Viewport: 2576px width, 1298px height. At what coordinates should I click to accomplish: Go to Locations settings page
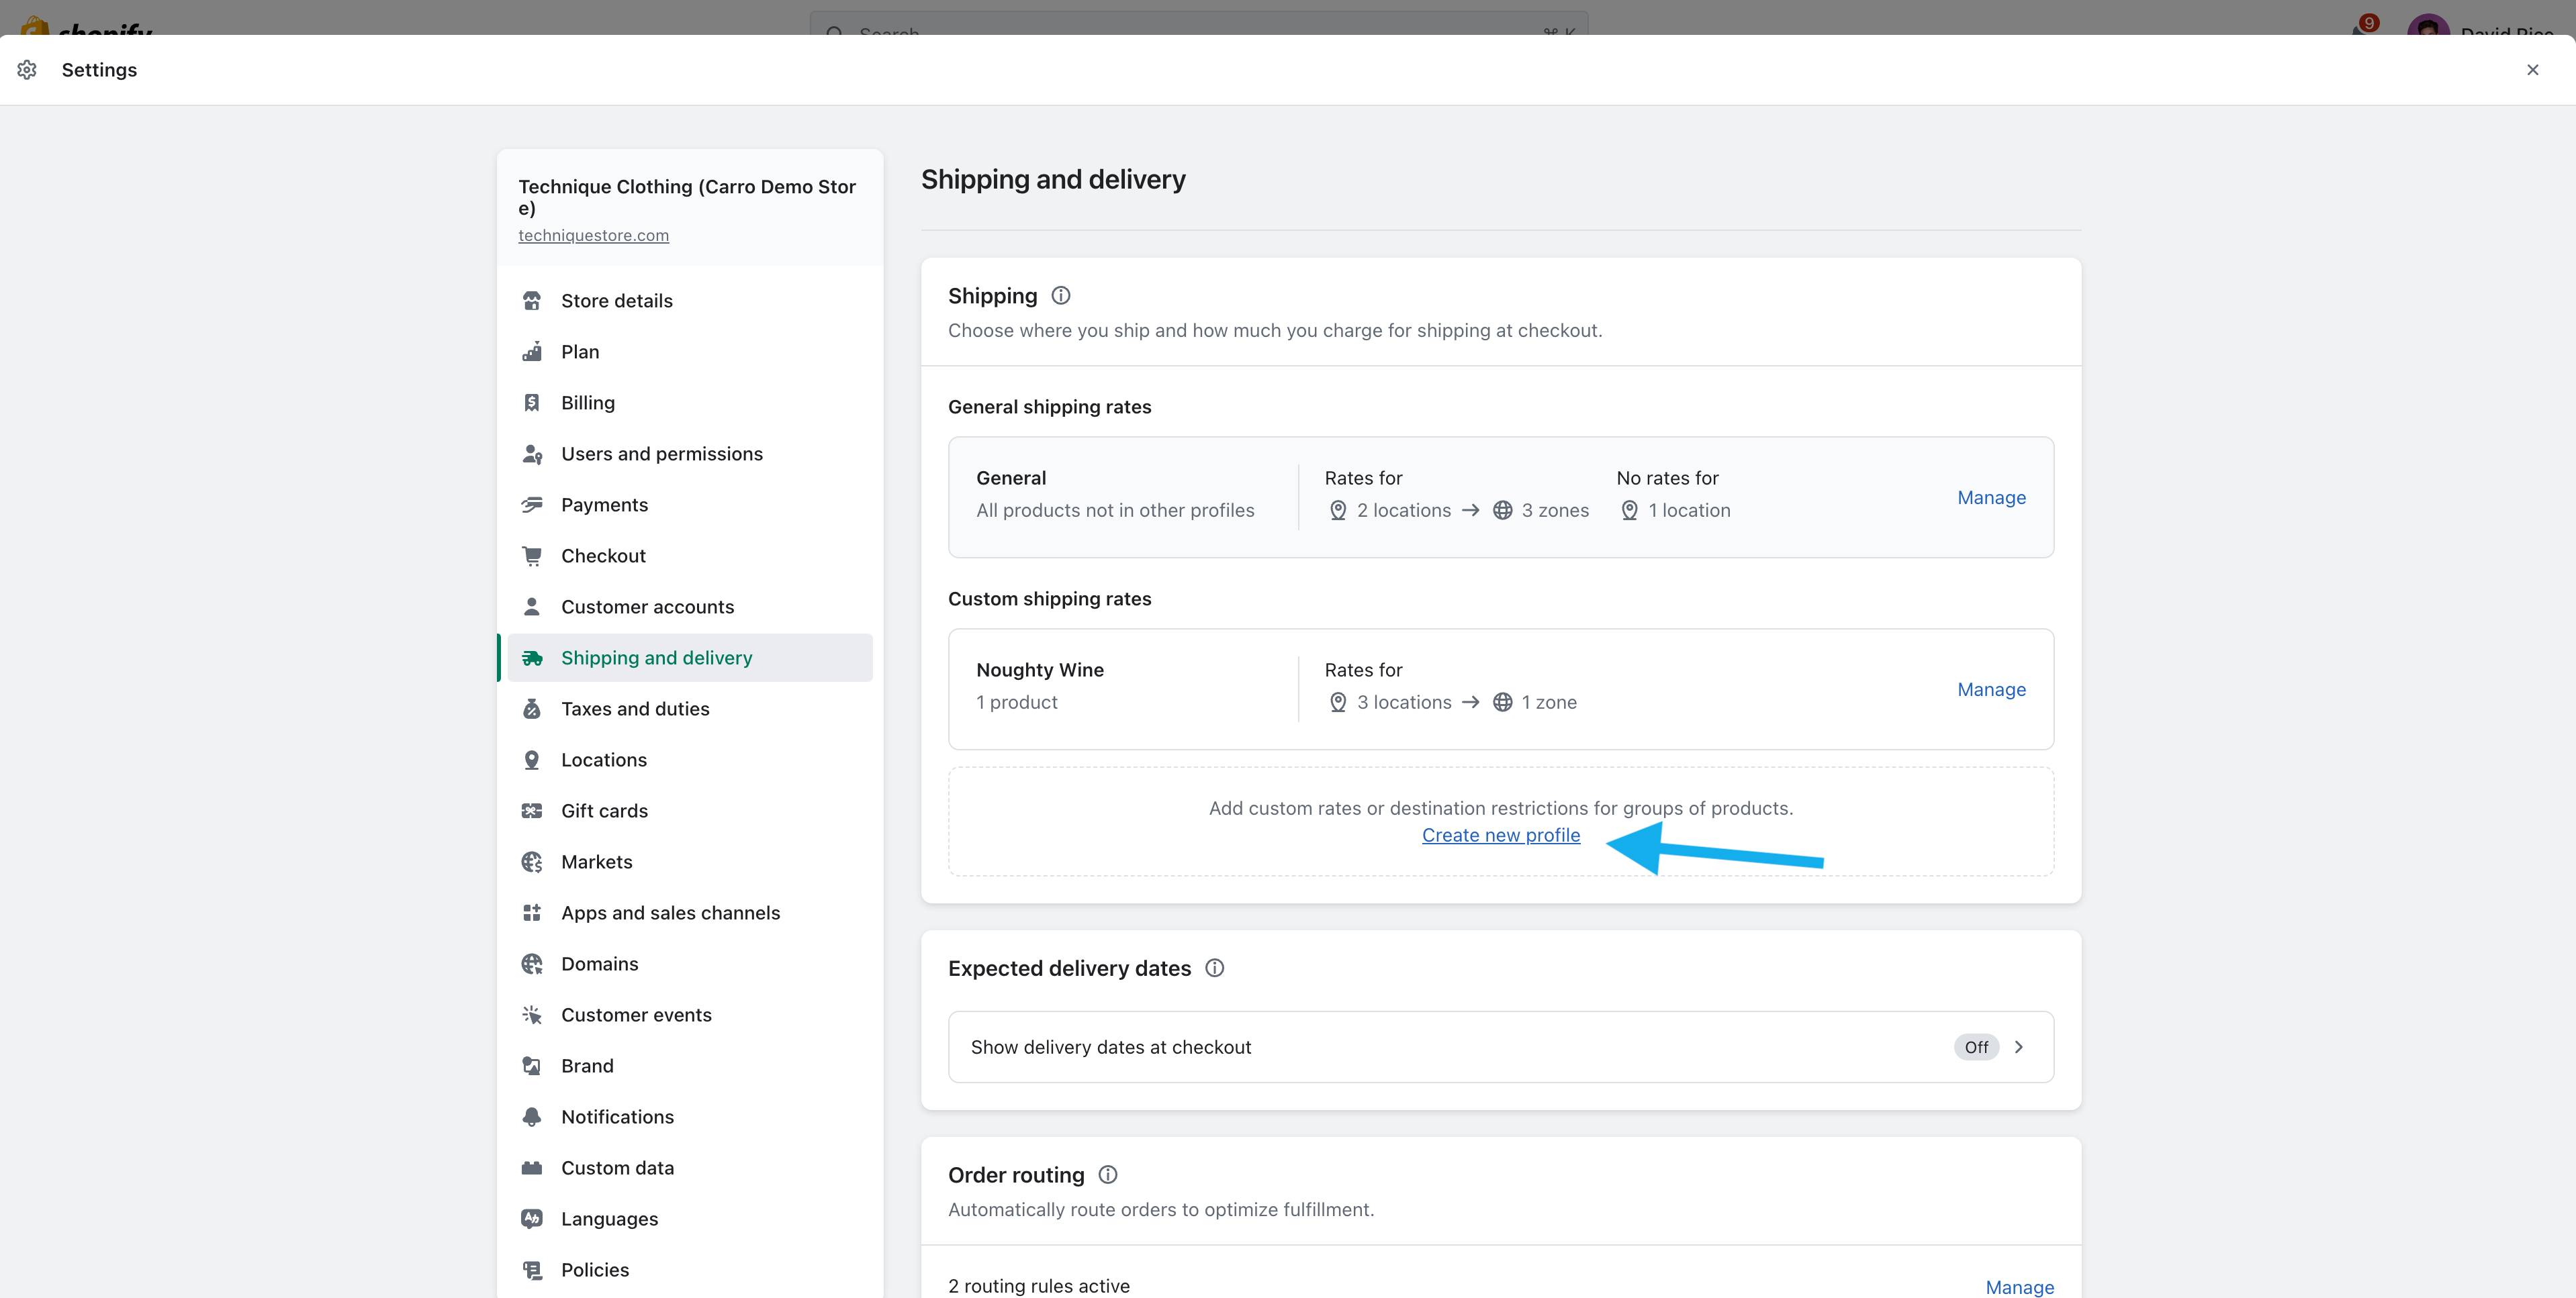603,760
